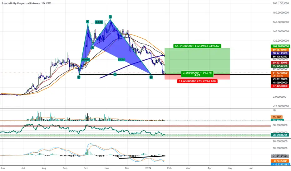The width and height of the screenshot is (291, 171).
Task: Click the May label on time axis
Action: 230,168
